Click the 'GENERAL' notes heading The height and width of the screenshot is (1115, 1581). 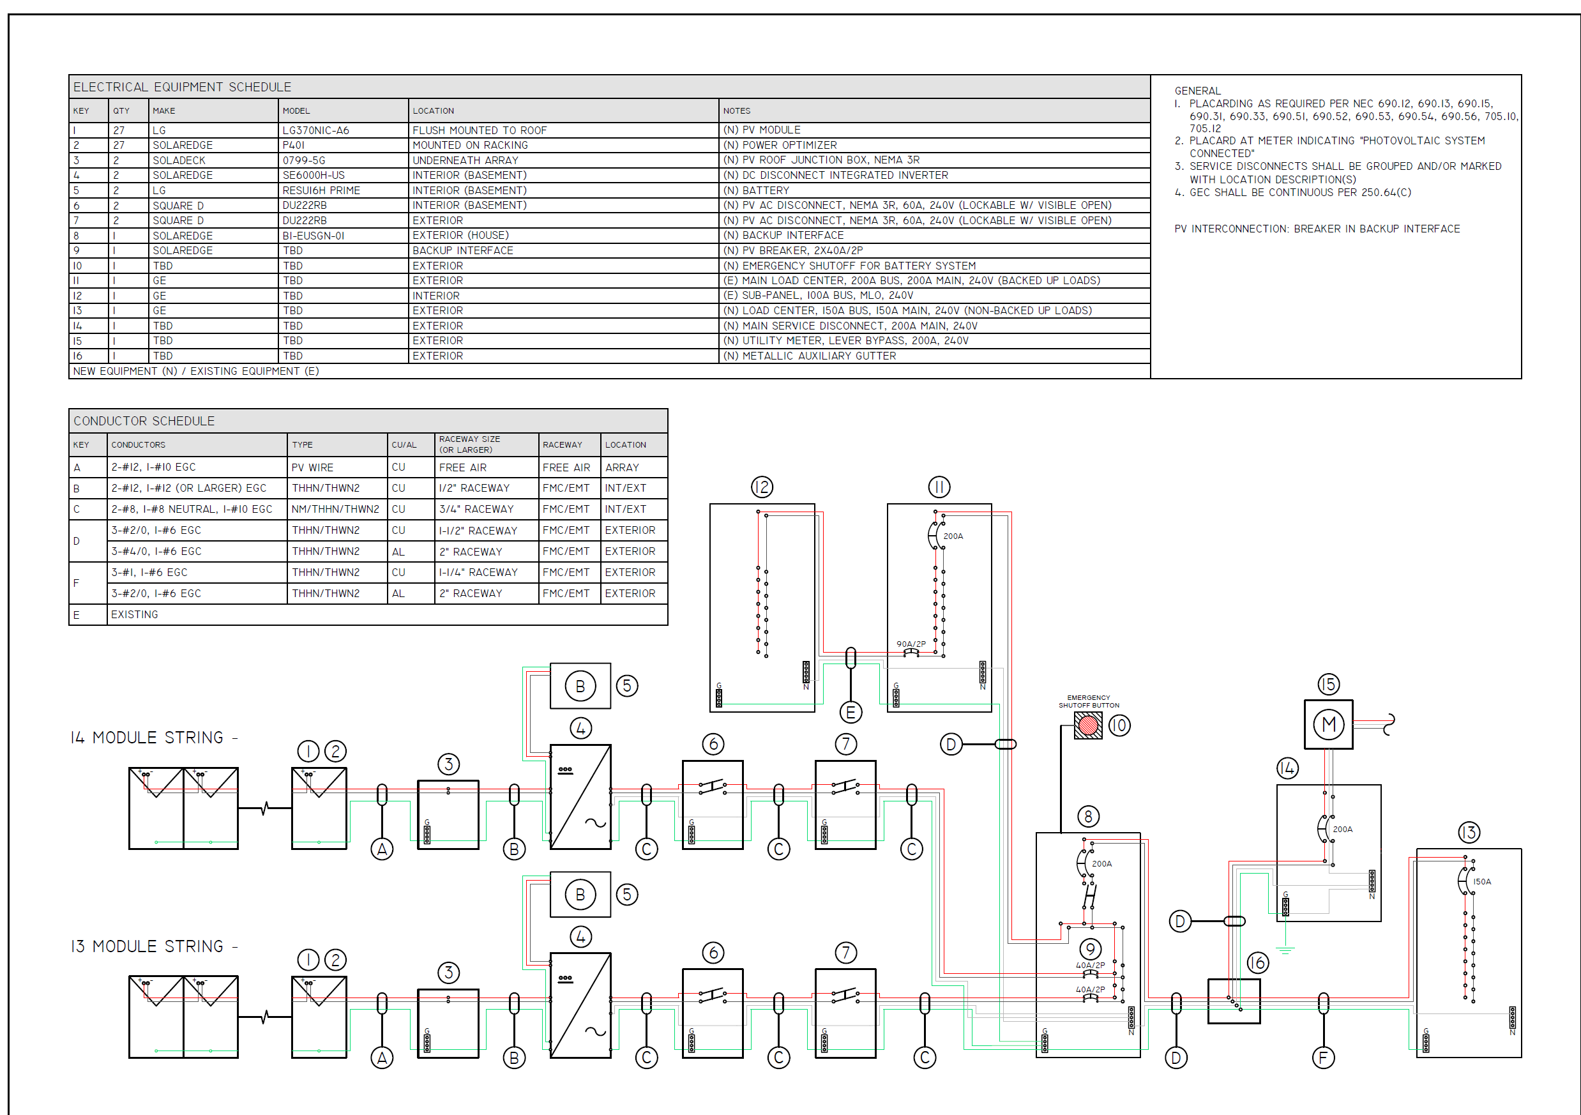(x=1197, y=90)
